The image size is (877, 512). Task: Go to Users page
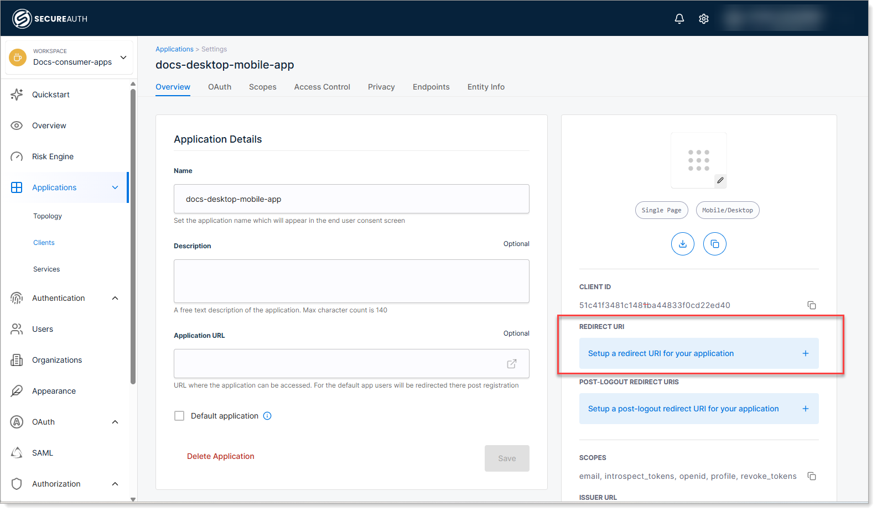click(43, 329)
